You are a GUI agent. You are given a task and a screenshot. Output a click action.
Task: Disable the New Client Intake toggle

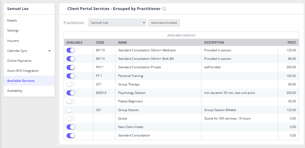point(71,127)
